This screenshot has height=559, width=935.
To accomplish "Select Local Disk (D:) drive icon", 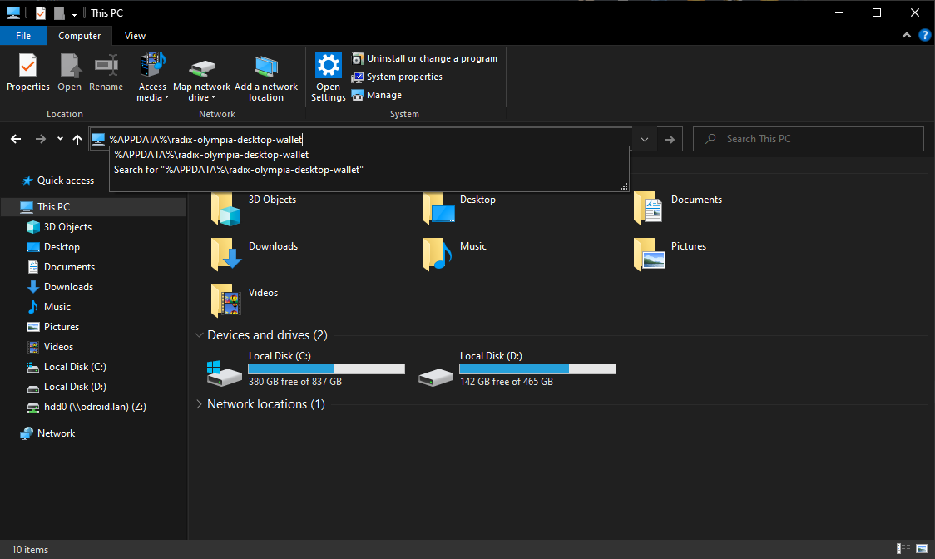I will click(x=436, y=377).
